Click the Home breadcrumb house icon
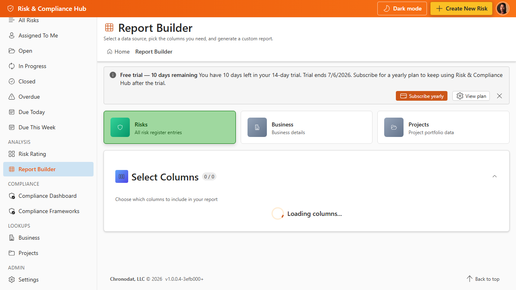 [110, 52]
